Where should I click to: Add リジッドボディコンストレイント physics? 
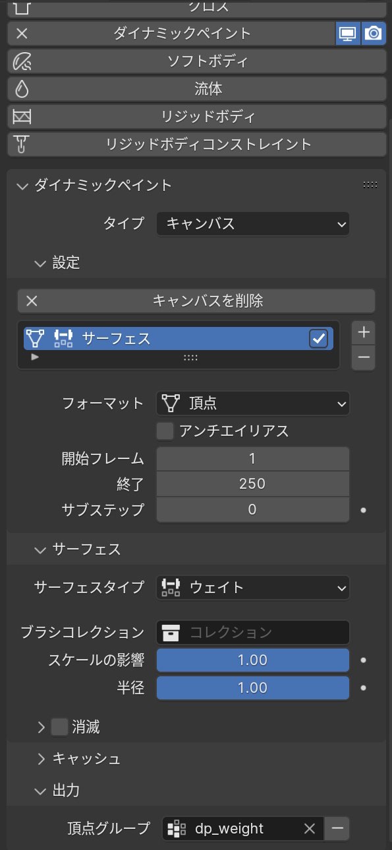pyautogui.click(x=196, y=143)
